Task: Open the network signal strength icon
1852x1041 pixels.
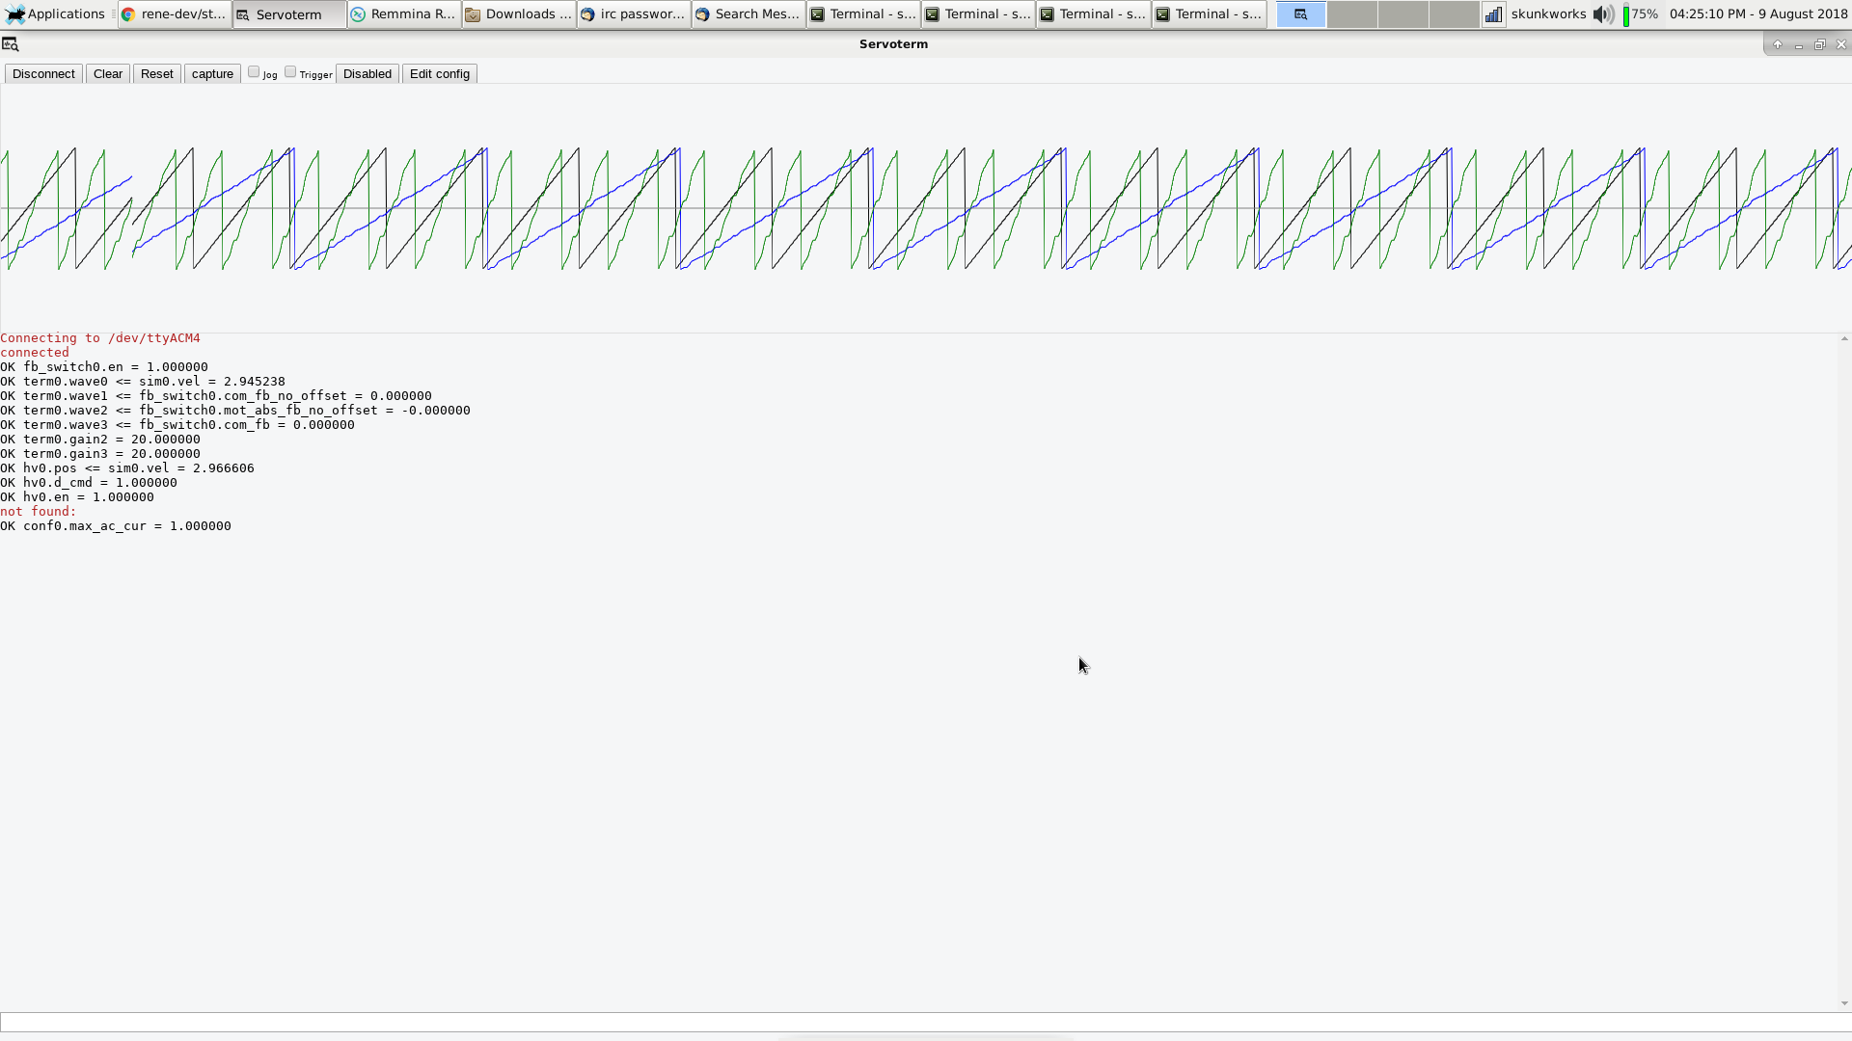Action: (x=1493, y=14)
